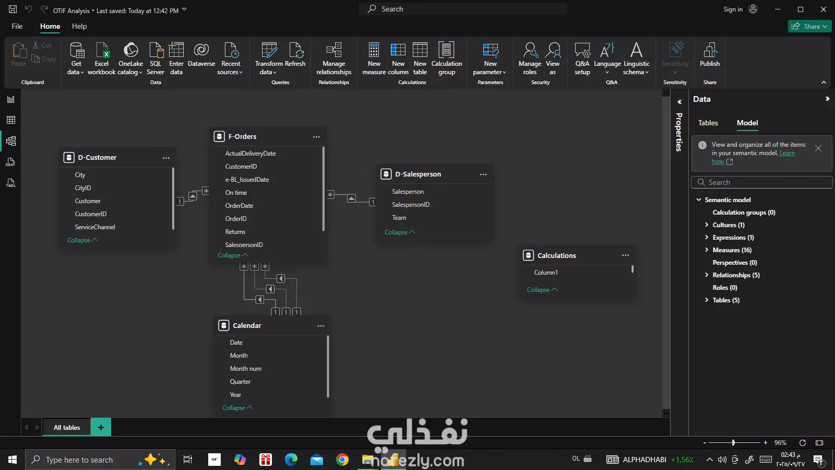Viewport: 835px width, 470px height.
Task: Open the OneLake catalog
Action: coord(130,58)
